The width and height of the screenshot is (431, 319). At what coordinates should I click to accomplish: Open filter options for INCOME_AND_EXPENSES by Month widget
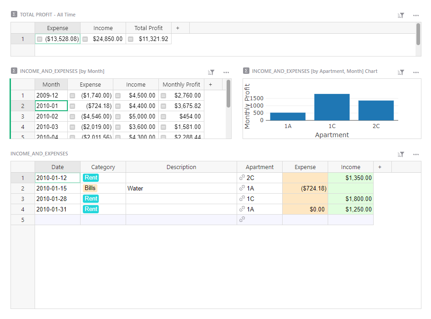(211, 72)
